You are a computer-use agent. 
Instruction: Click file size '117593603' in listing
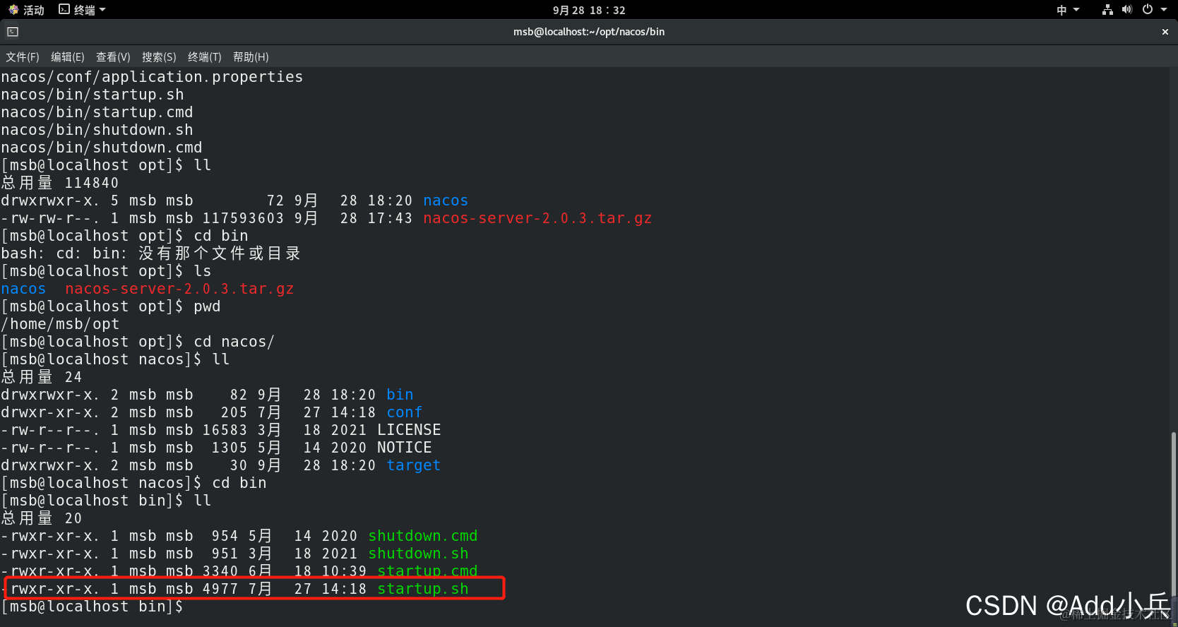tap(244, 218)
